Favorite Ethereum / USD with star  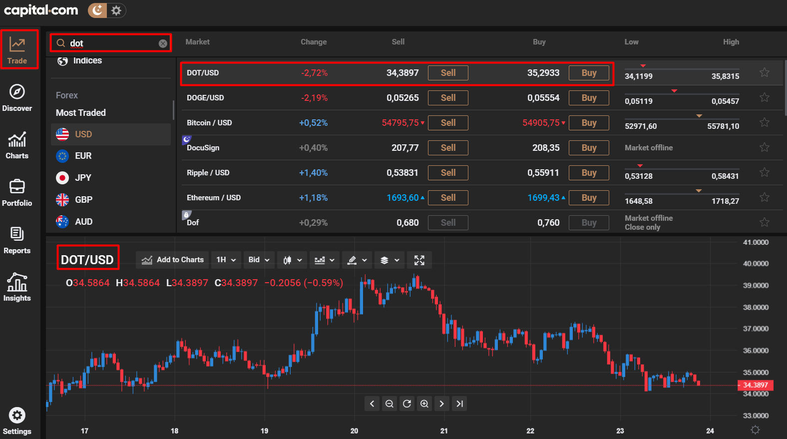click(x=764, y=197)
